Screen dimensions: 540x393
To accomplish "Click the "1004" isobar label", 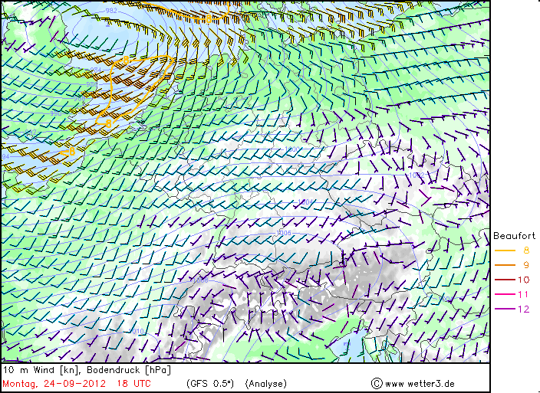I will [x=305, y=201].
